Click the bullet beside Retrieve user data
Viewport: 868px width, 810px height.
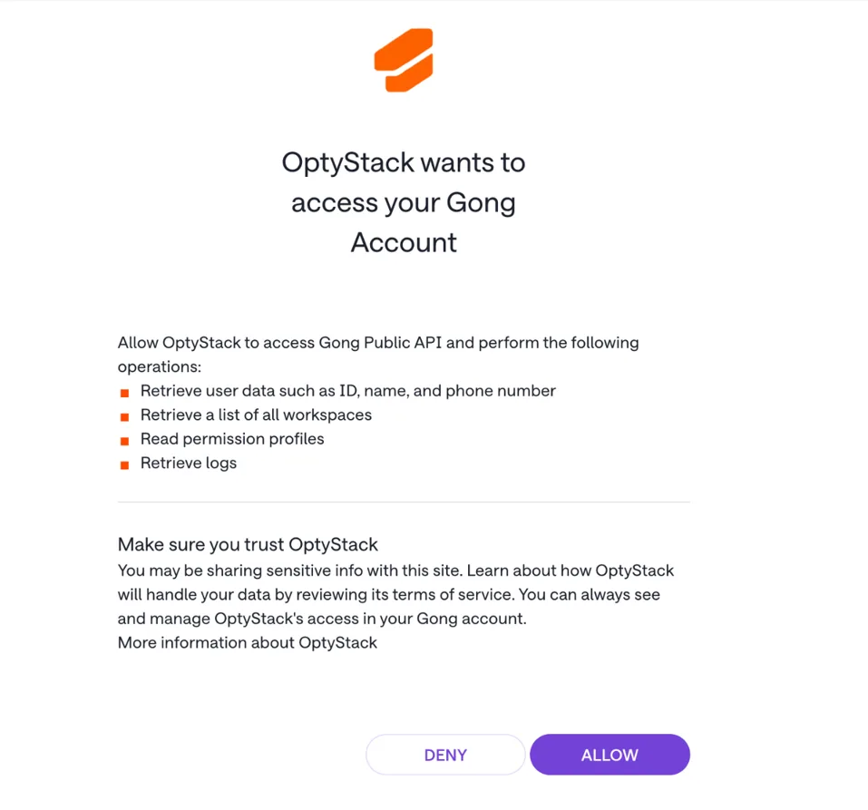coord(124,393)
